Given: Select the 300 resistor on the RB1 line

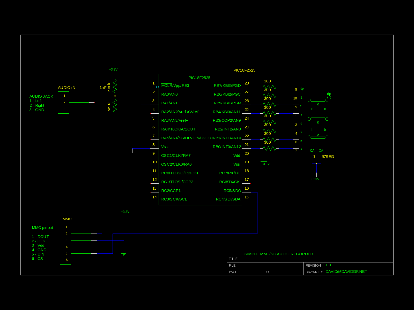Looking at the screenshot, I should pyautogui.click(x=269, y=139).
